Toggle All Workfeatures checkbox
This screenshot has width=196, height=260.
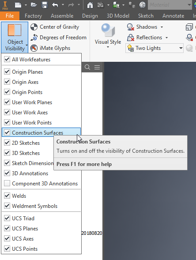pyautogui.click(x=7, y=59)
